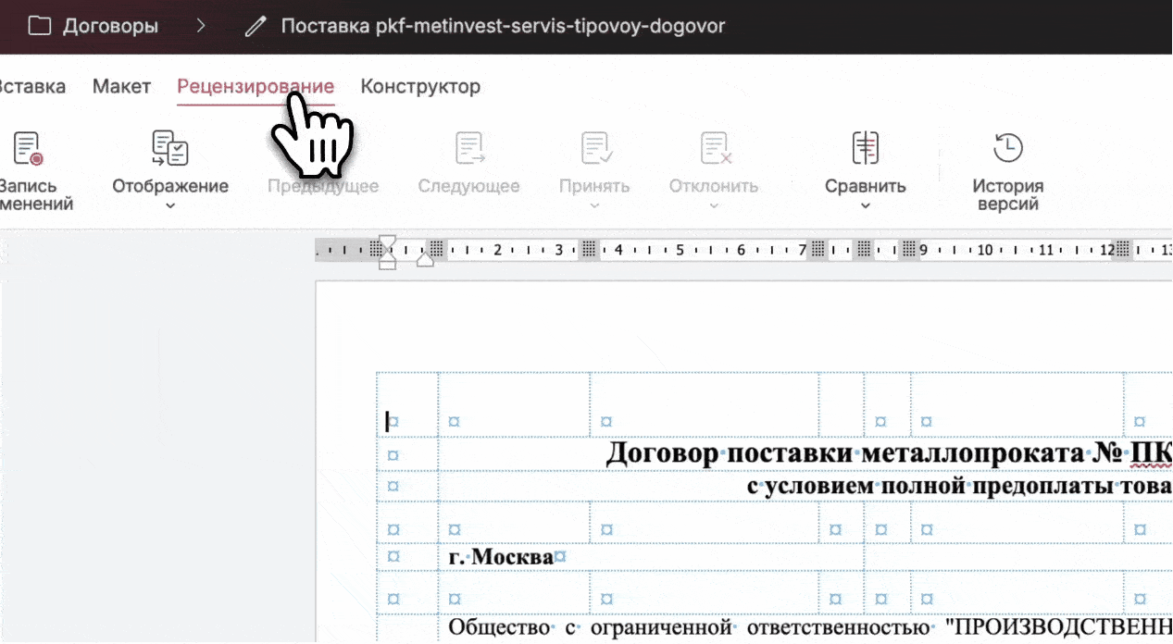Click the line с условием полной предоплаты

[959, 487]
